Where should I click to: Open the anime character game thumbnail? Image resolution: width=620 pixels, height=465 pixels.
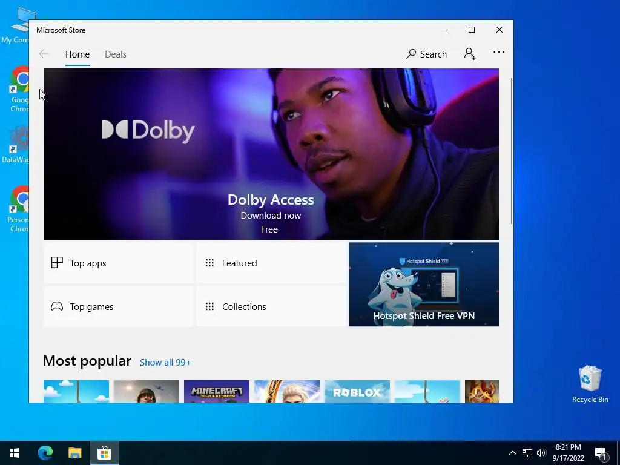[x=286, y=392]
